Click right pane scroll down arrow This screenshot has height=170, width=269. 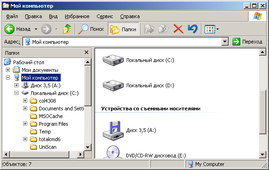[x=263, y=155]
